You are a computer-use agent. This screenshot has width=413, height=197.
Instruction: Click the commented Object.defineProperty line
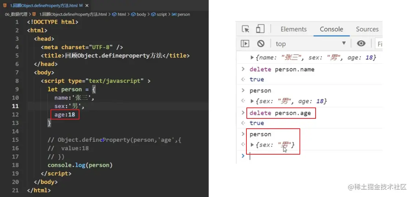(x=114, y=140)
